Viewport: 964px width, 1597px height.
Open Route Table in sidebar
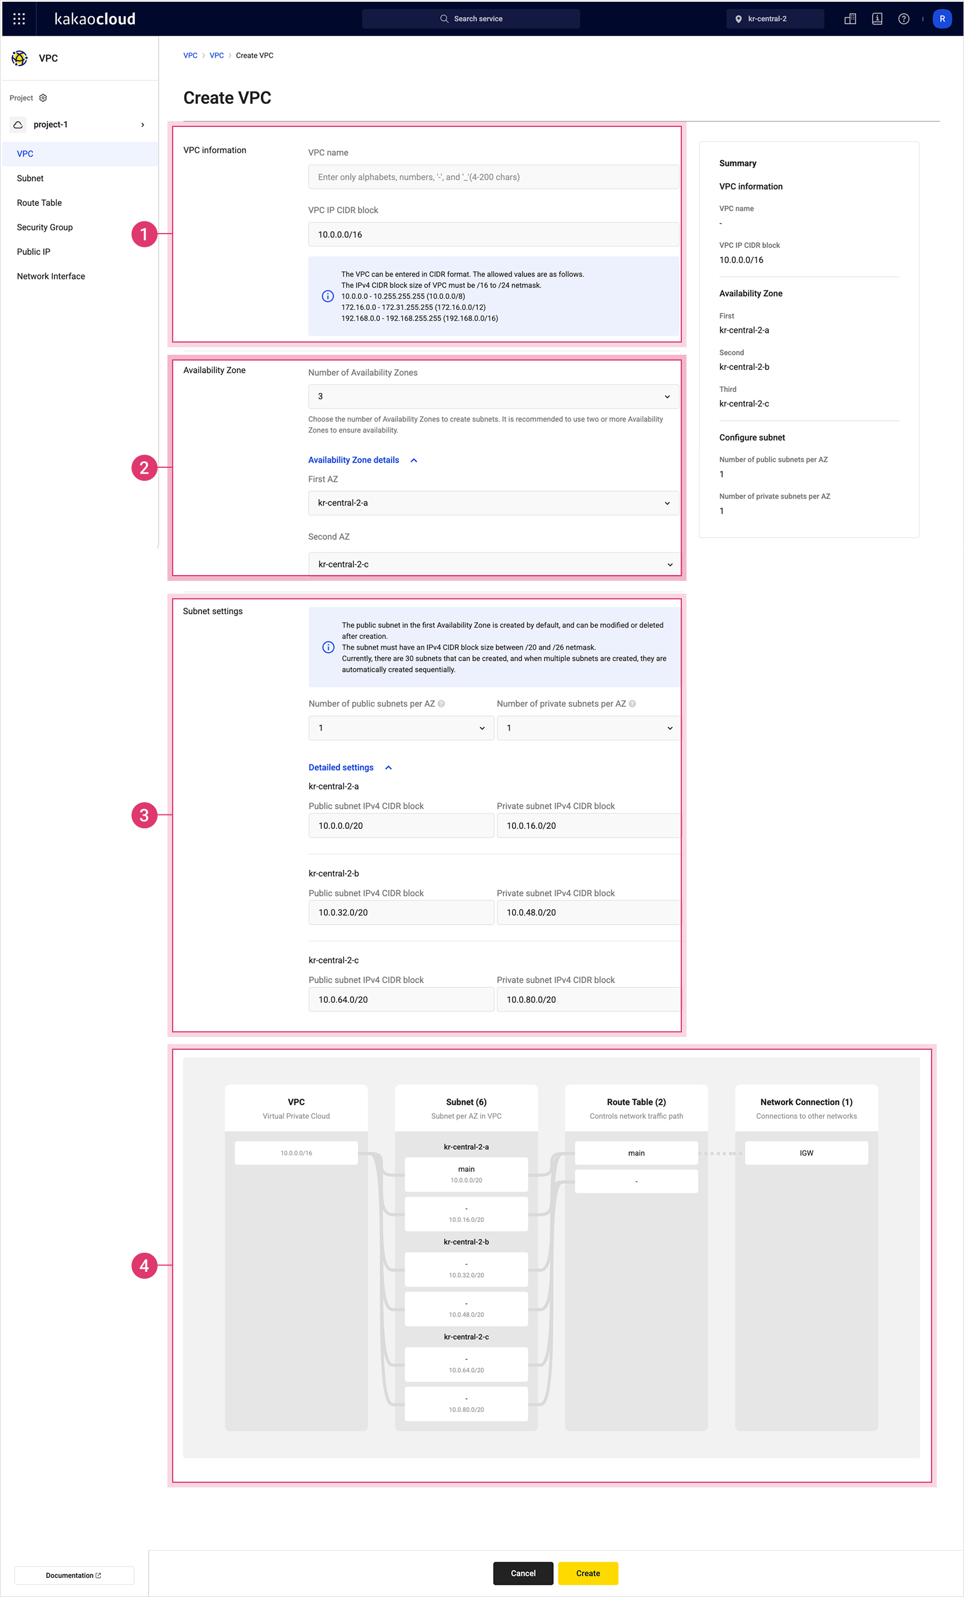click(x=80, y=203)
